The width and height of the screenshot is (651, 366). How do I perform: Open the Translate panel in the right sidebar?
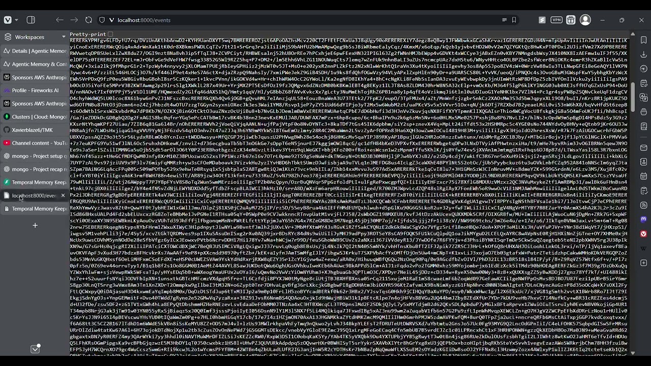643,97
